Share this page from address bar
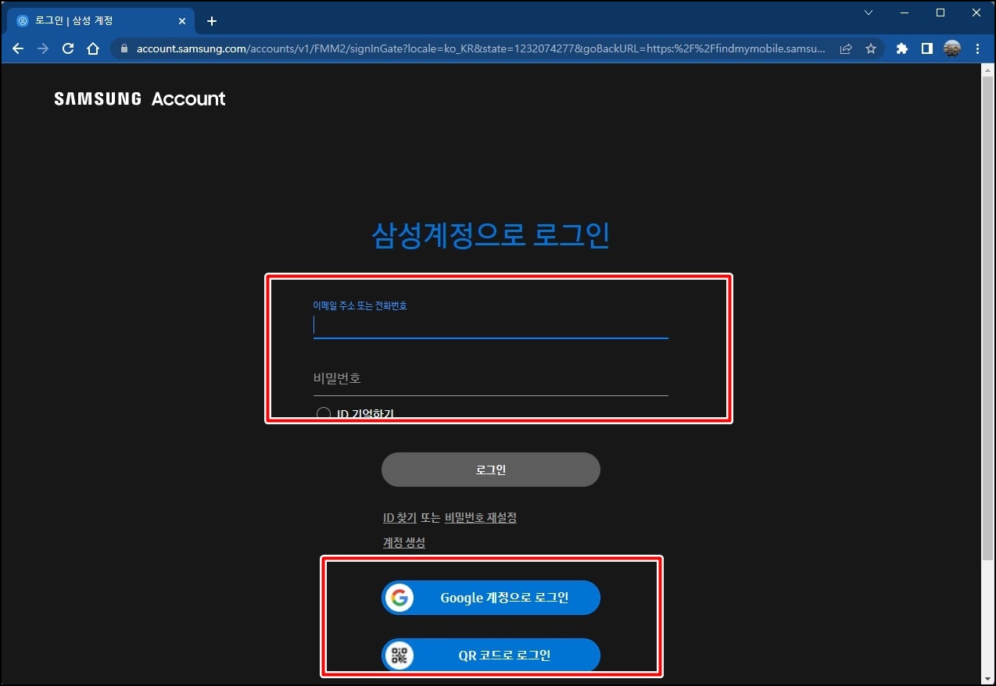The image size is (996, 686). 846,48
